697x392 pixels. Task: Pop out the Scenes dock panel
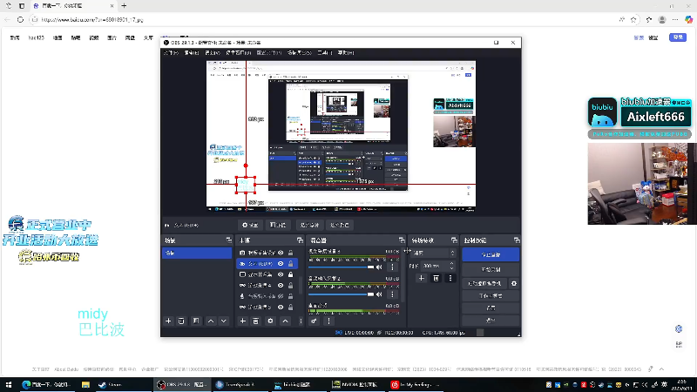(x=229, y=240)
